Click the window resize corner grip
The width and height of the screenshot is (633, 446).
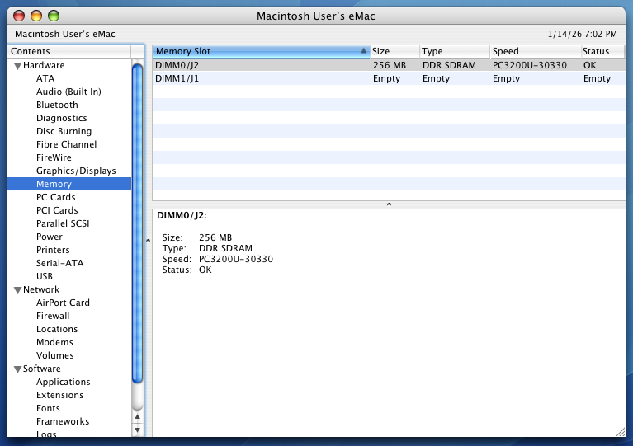(621, 432)
